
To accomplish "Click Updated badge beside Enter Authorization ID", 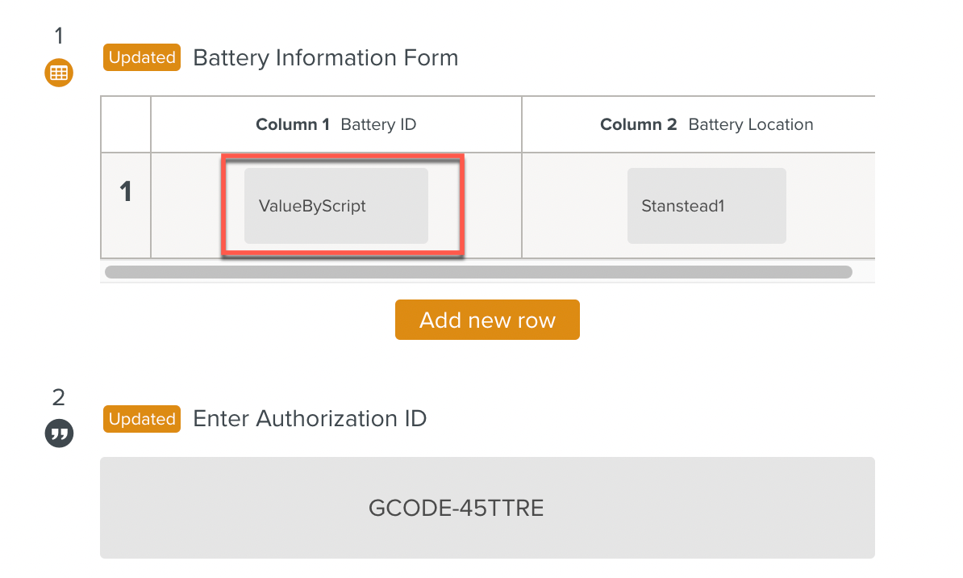I will click(x=142, y=419).
